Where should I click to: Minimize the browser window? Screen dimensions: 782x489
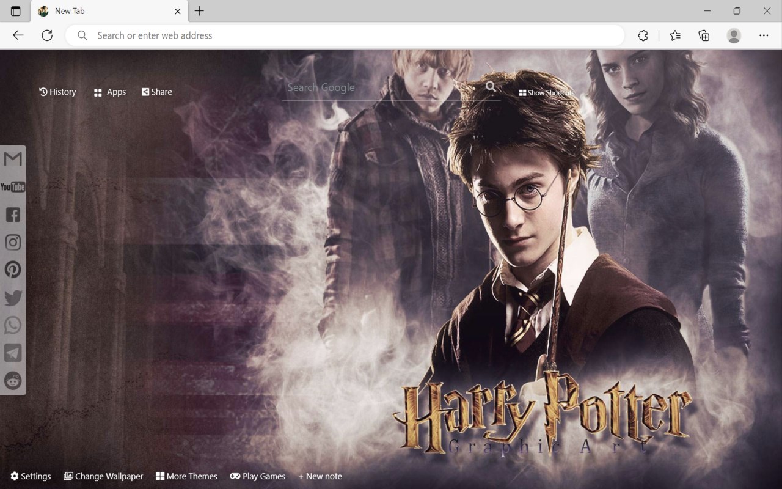pos(707,11)
